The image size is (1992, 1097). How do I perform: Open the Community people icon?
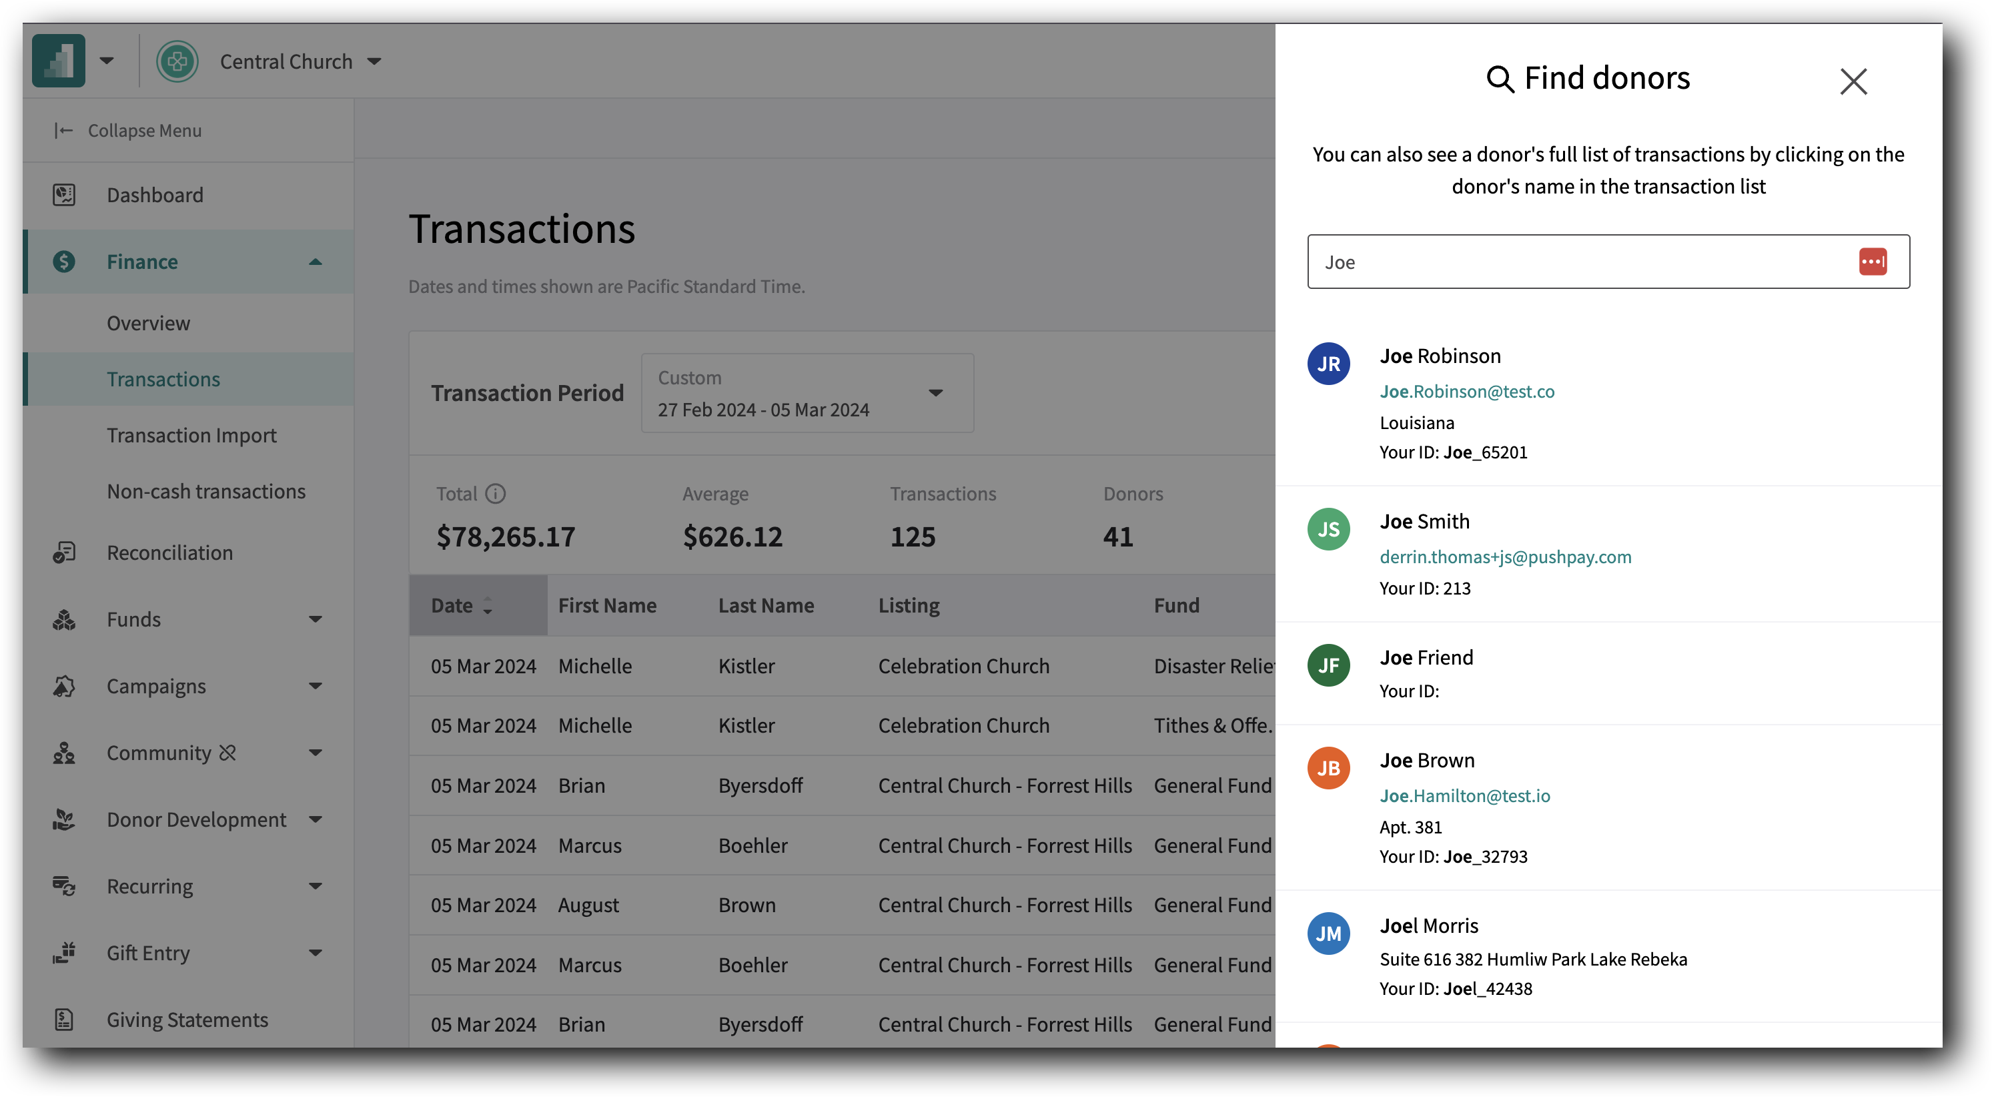(x=65, y=752)
